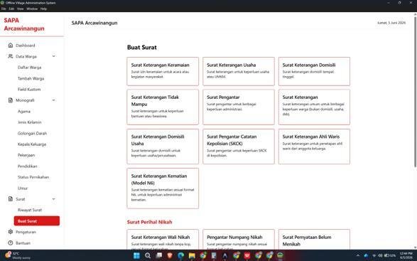The image size is (417, 261).
Task: Choose Surat Pengantar Catatan Kepolisian (SKCK) card
Action: coord(239,147)
